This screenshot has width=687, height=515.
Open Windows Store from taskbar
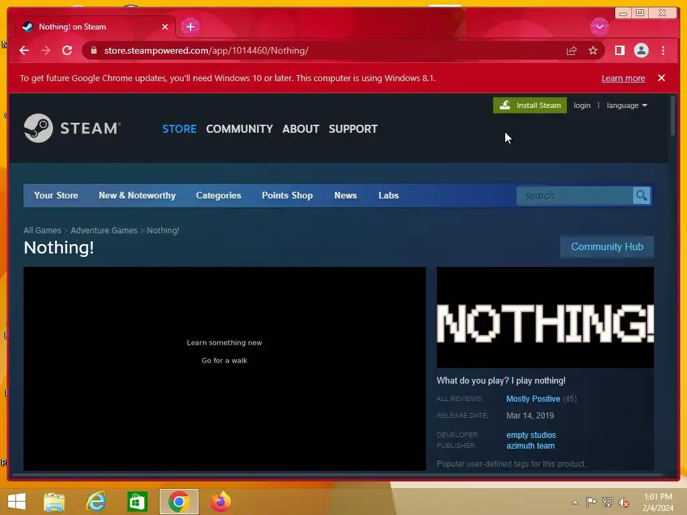pyautogui.click(x=137, y=502)
